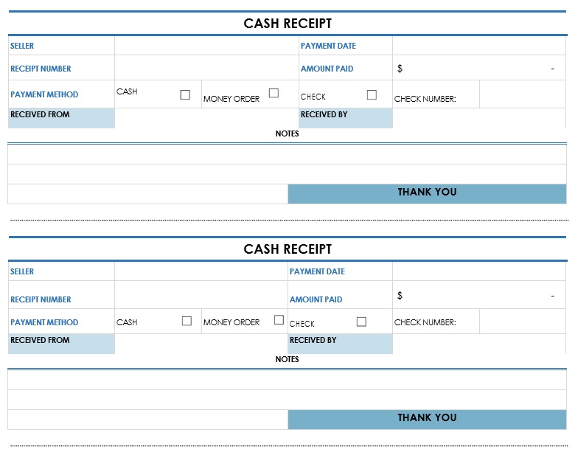Click Amount Paid value in bottom receipt
The width and height of the screenshot is (578, 458).
coord(478,296)
